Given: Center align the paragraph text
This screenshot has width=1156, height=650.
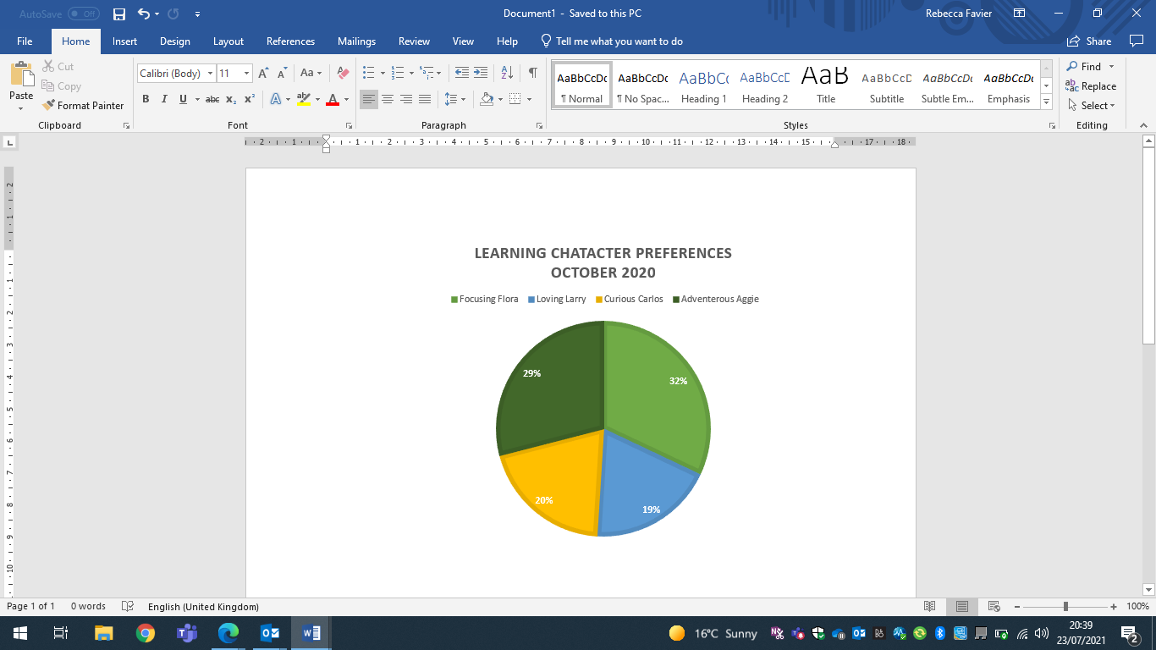Looking at the screenshot, I should tap(388, 99).
